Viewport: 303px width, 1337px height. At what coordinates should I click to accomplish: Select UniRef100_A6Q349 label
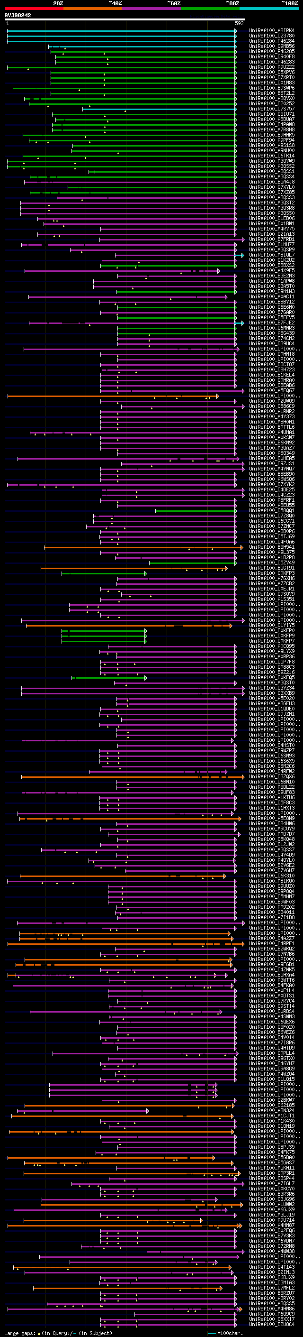272,453
